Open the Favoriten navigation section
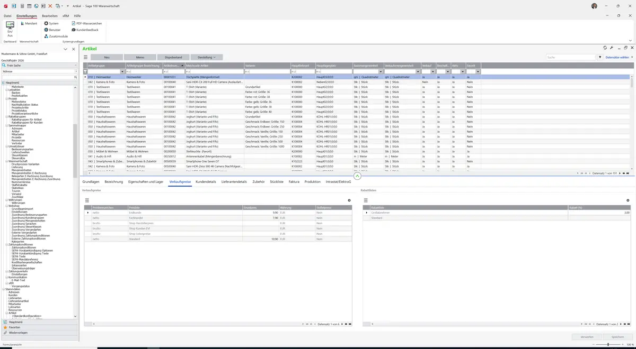This screenshot has height=349, width=636. (x=40, y=327)
